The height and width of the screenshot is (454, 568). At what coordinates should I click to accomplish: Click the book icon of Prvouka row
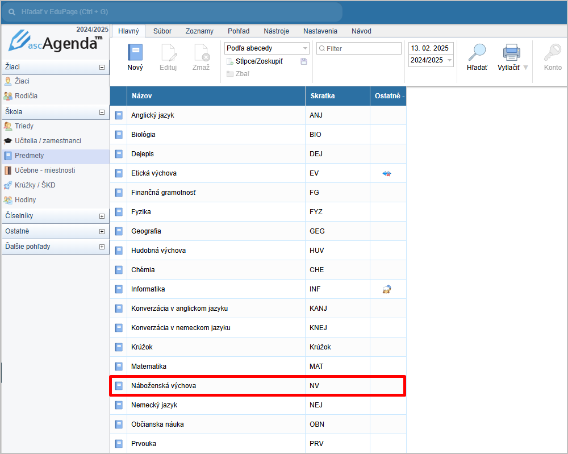pyautogui.click(x=119, y=444)
